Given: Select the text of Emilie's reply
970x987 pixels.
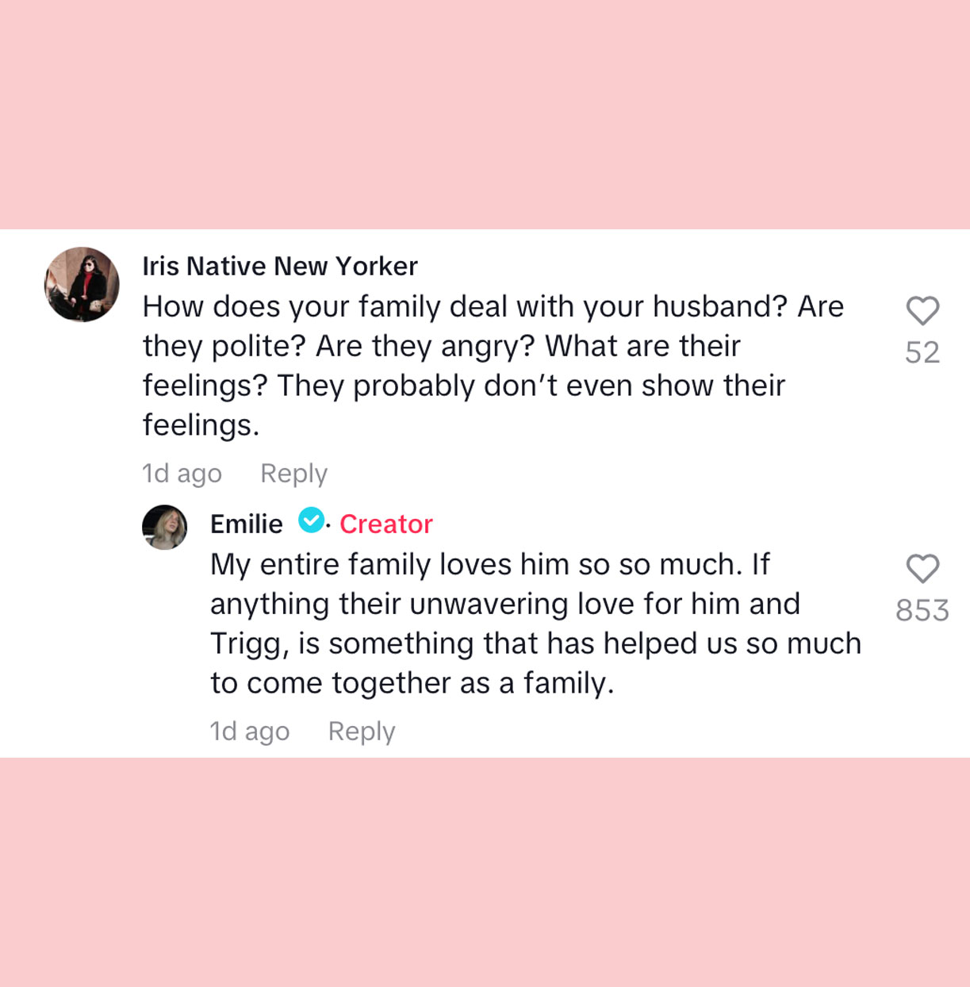Looking at the screenshot, I should click(535, 623).
